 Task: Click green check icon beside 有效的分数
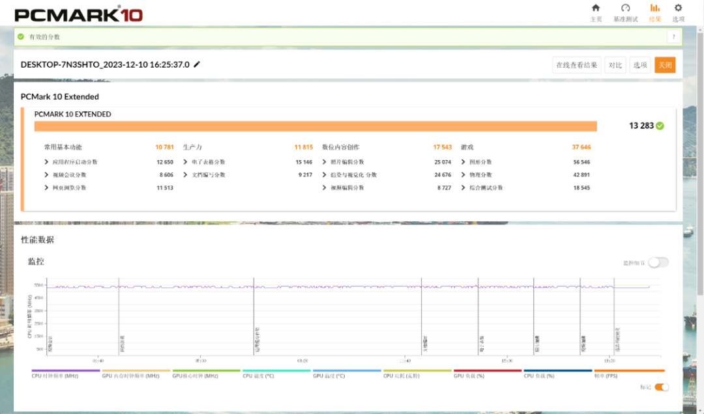pos(21,37)
